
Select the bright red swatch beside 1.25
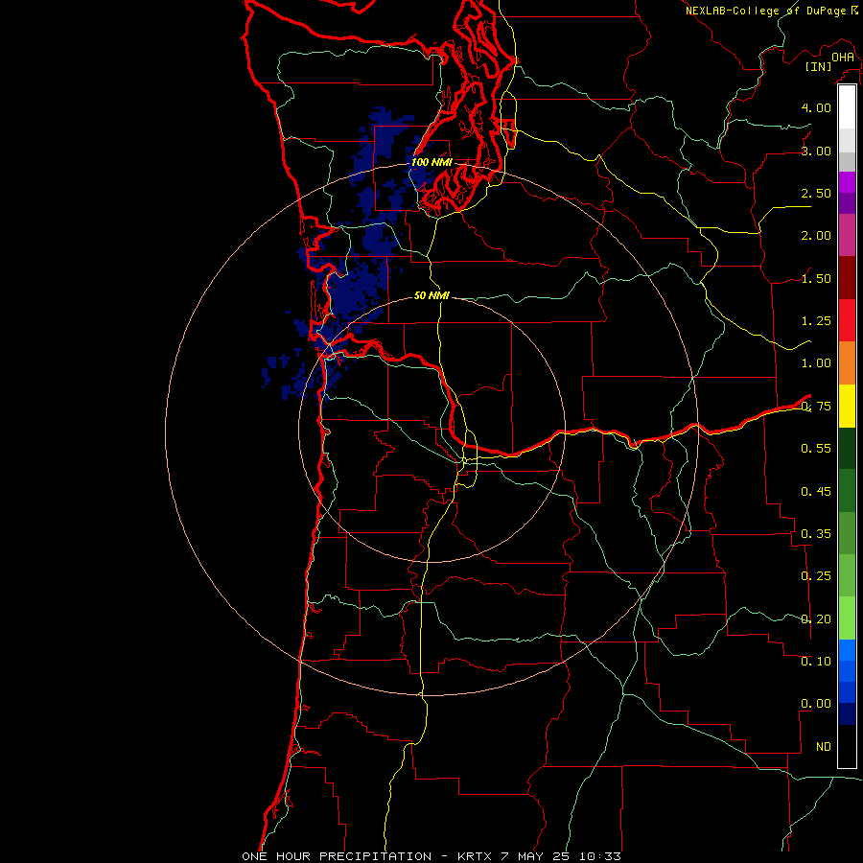847,320
